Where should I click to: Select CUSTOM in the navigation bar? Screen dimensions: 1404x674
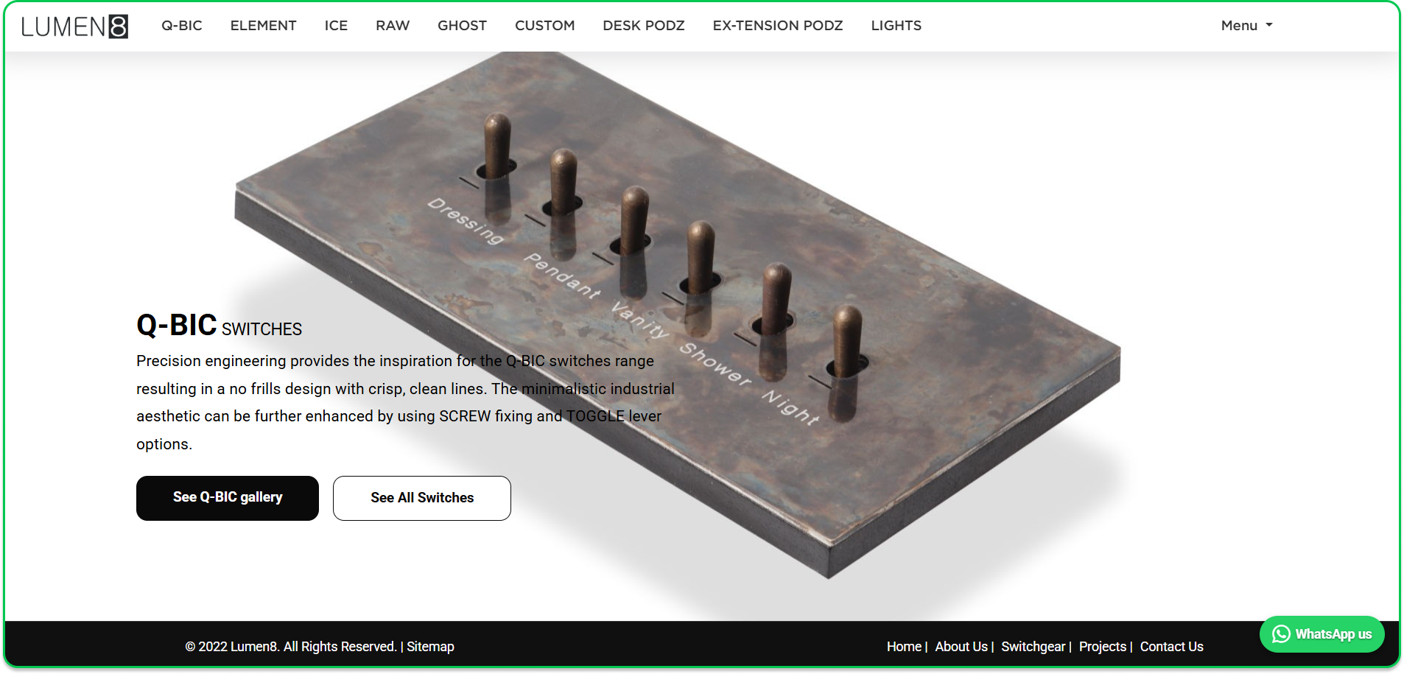544,26
